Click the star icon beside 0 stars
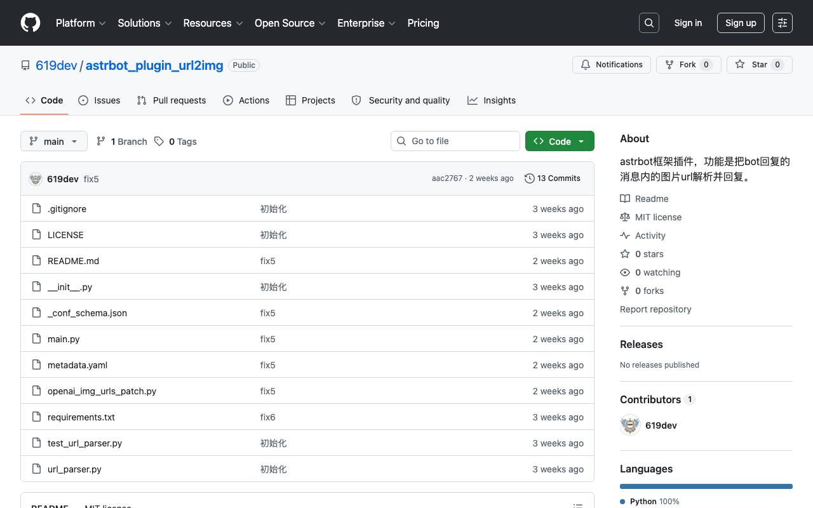 pyautogui.click(x=625, y=254)
